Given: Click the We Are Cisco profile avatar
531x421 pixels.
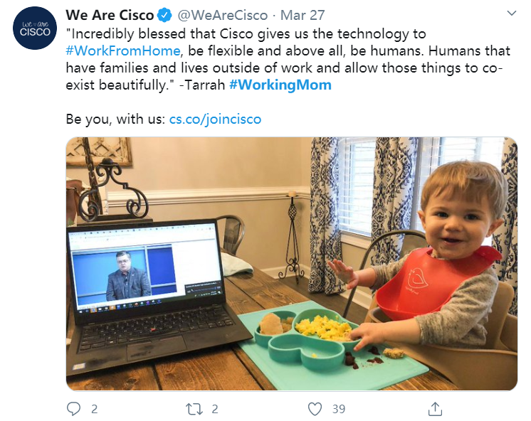Looking at the screenshot, I should click(35, 28).
